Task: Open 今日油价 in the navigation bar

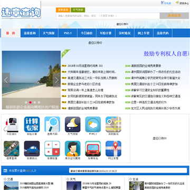Action: pyautogui.click(x=87, y=33)
